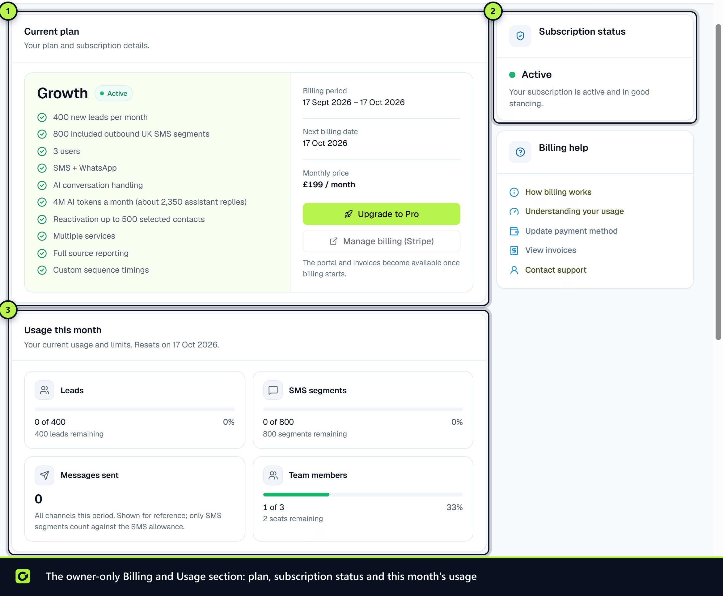Click the rocket icon in Upgrade to Pro
723x596 pixels.
point(348,214)
